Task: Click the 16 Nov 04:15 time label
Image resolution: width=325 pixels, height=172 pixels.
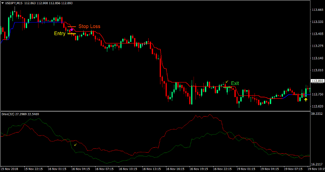Action: coord(81,169)
